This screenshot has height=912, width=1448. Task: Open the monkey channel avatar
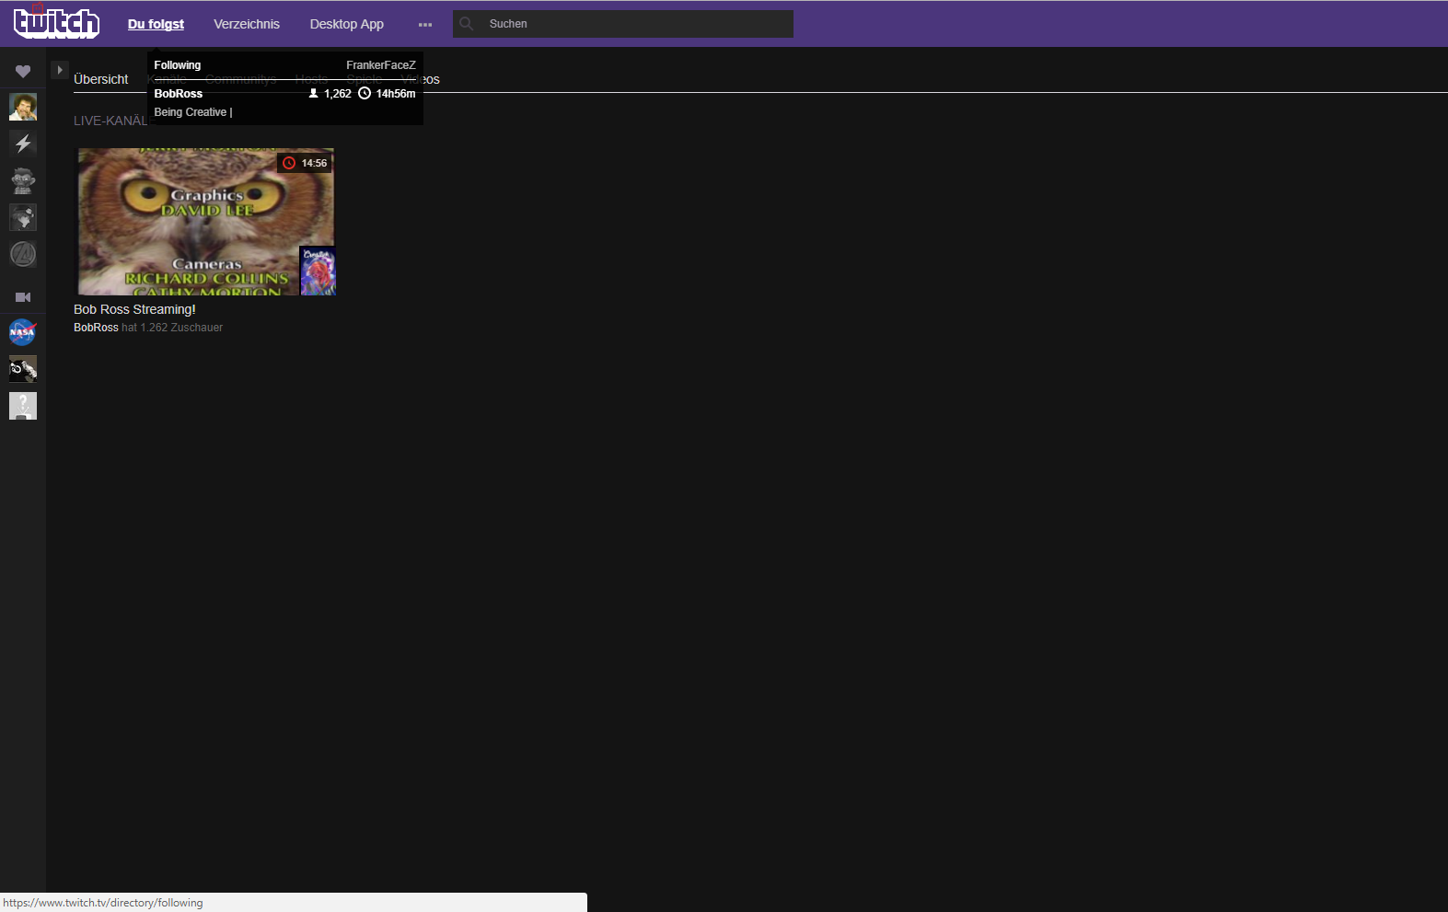[23, 180]
